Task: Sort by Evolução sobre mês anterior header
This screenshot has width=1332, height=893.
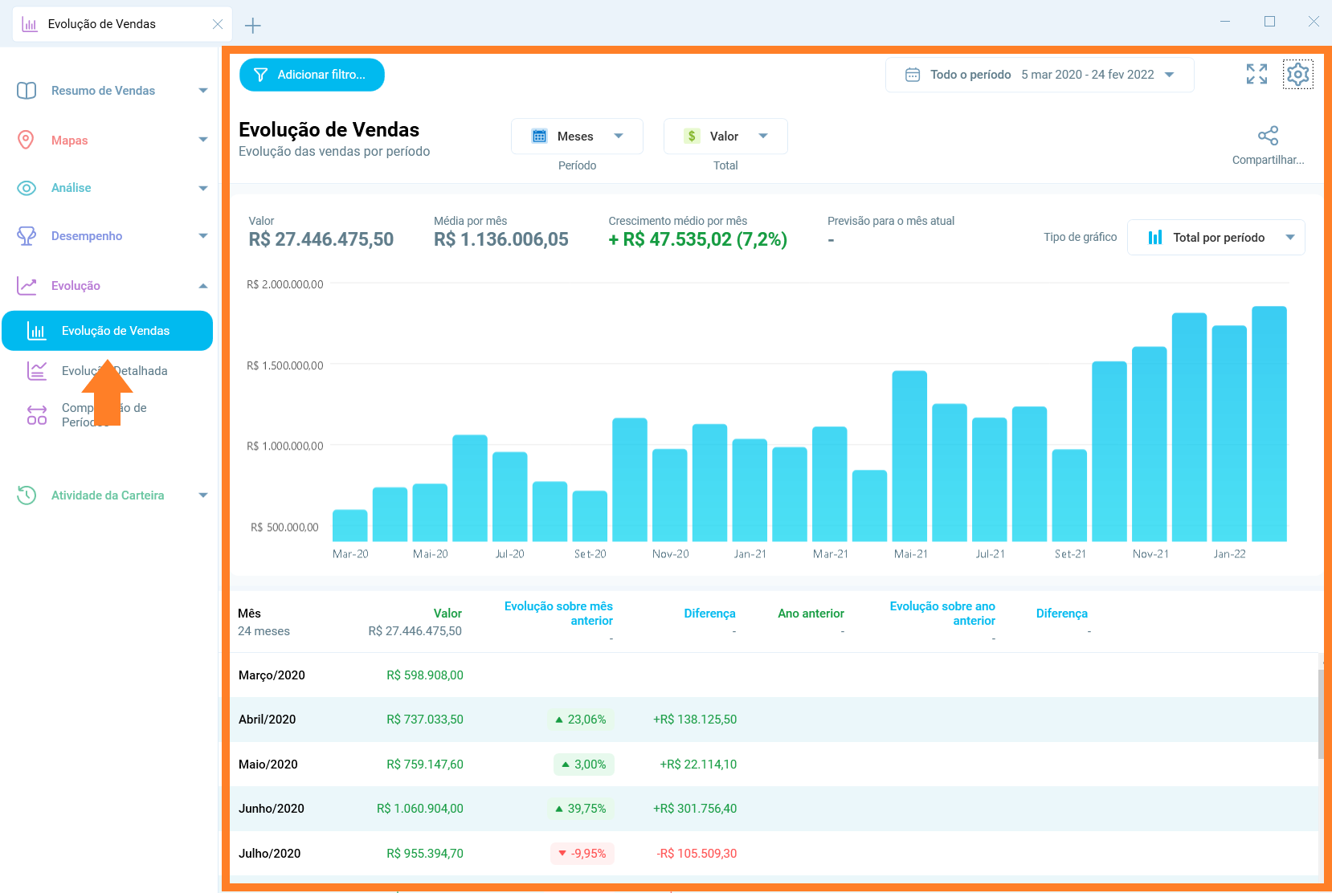Action: click(558, 614)
